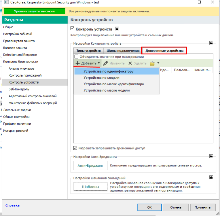Screen dimensions: 220x216
Task: Click the Удалить toolbar label
Action: point(140,63)
